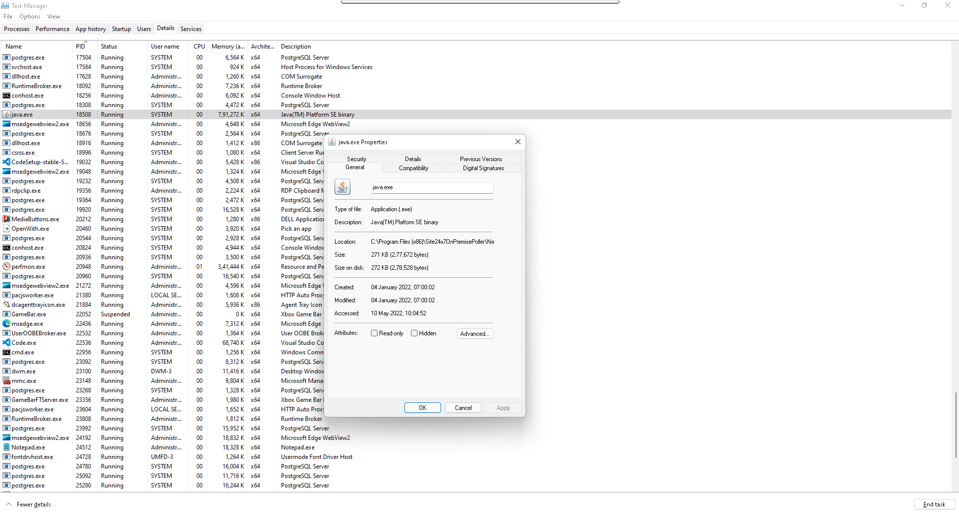Open the Options menu

pyautogui.click(x=30, y=17)
